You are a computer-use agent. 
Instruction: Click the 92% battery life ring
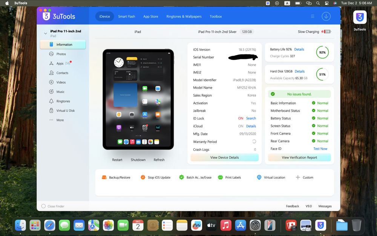point(322,52)
